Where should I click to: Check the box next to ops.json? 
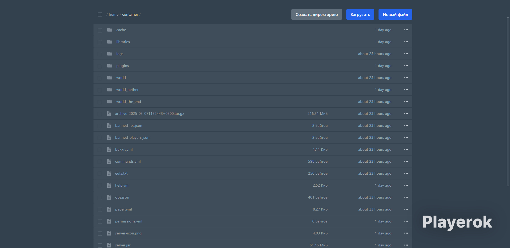click(x=100, y=198)
